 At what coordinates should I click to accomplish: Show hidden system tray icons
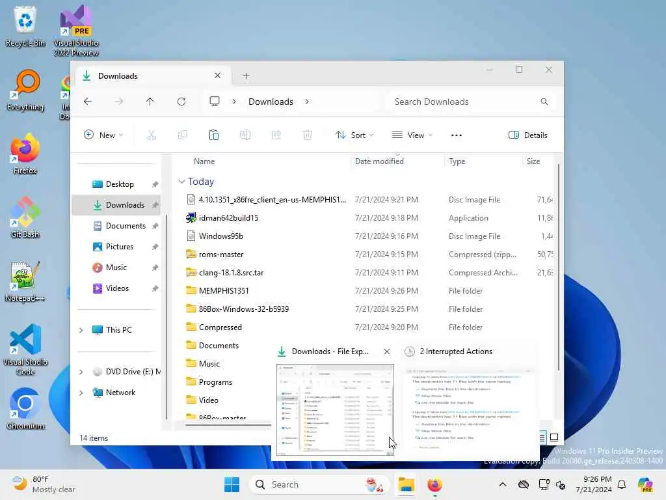coord(503,484)
